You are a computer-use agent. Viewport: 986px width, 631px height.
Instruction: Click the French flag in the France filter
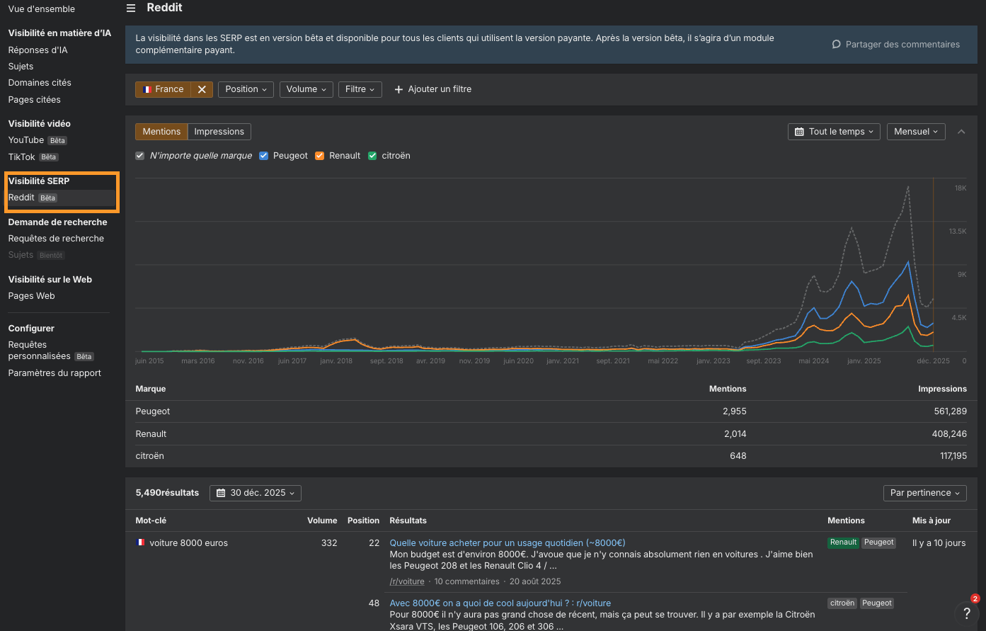coord(147,89)
